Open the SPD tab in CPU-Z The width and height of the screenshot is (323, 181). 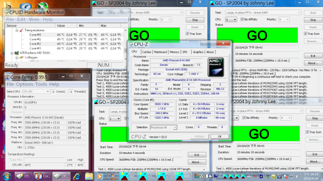point(185,52)
